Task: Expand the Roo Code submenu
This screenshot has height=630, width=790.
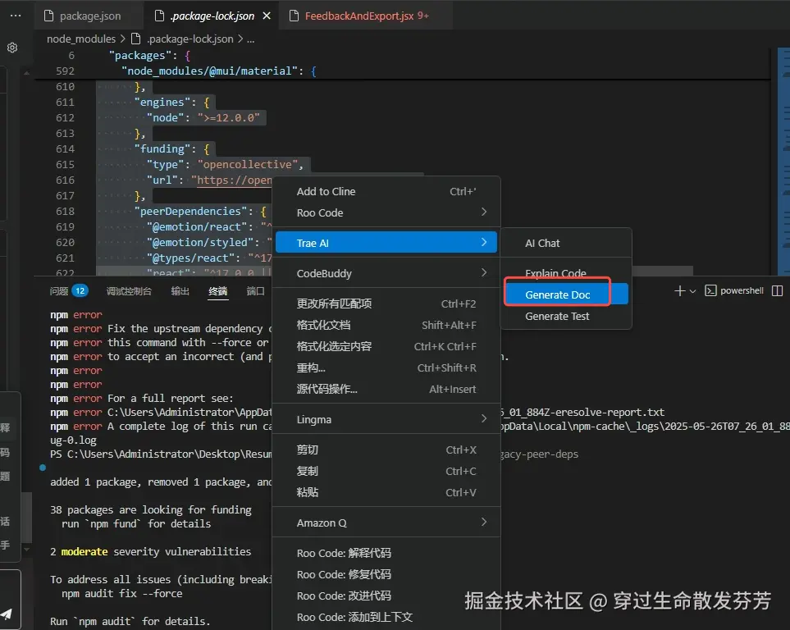Action: click(x=386, y=212)
